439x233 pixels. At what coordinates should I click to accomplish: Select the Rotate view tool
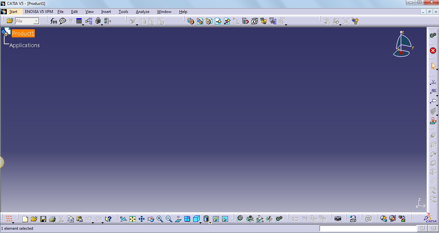coord(151,219)
